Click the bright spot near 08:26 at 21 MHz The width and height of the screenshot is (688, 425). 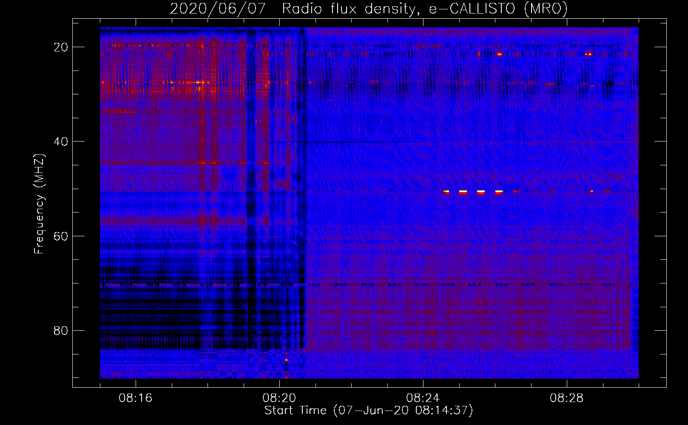coord(499,54)
